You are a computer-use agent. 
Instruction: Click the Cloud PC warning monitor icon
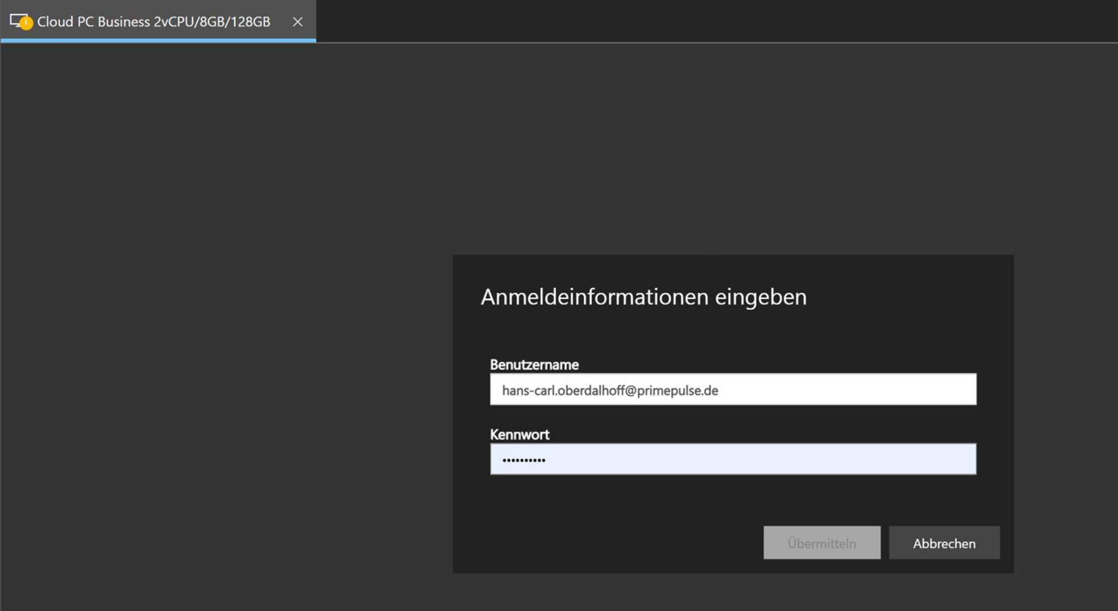(x=21, y=22)
